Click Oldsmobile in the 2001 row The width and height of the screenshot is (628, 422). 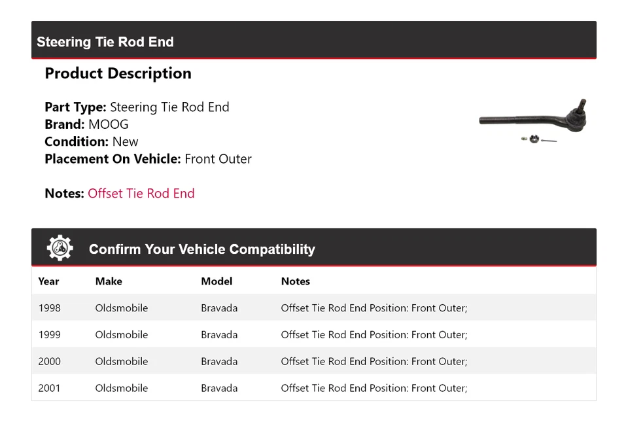point(122,388)
